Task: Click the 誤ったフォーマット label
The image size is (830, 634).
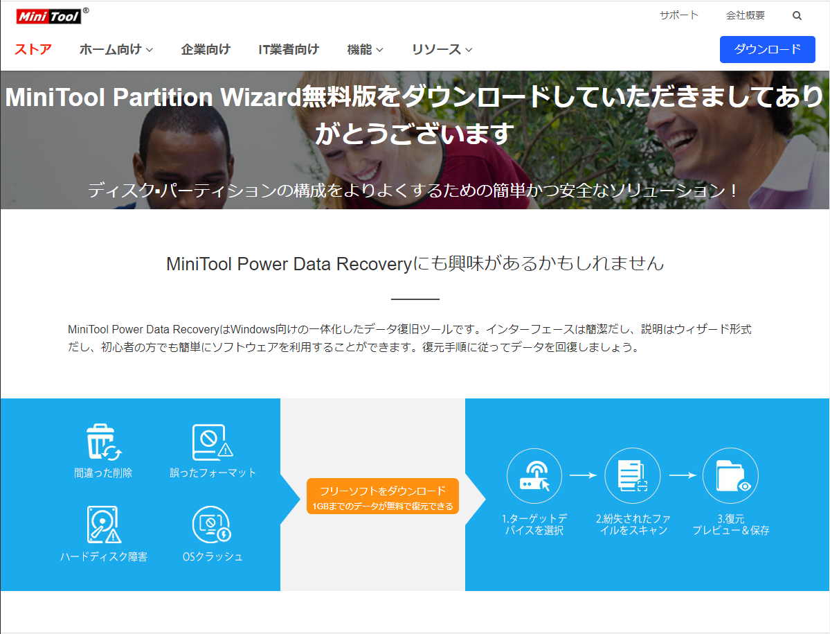Action: pos(213,473)
